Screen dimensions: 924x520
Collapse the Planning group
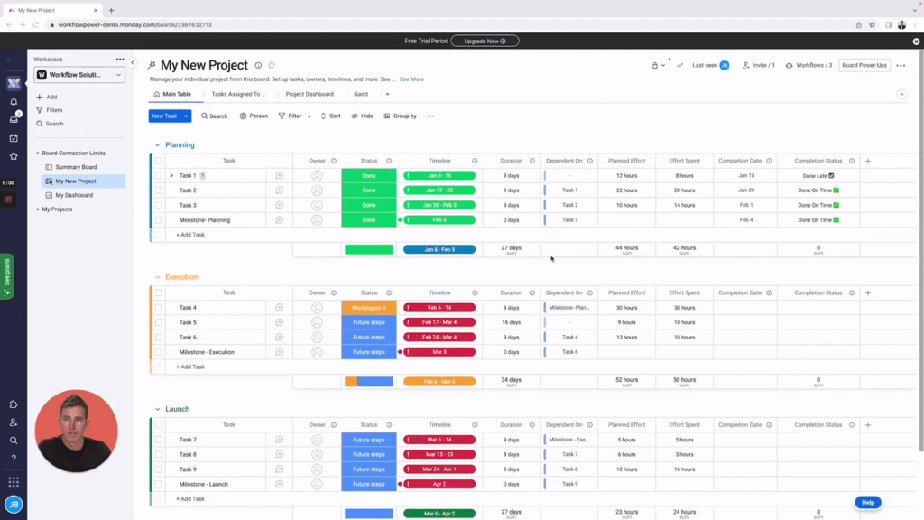(x=157, y=145)
